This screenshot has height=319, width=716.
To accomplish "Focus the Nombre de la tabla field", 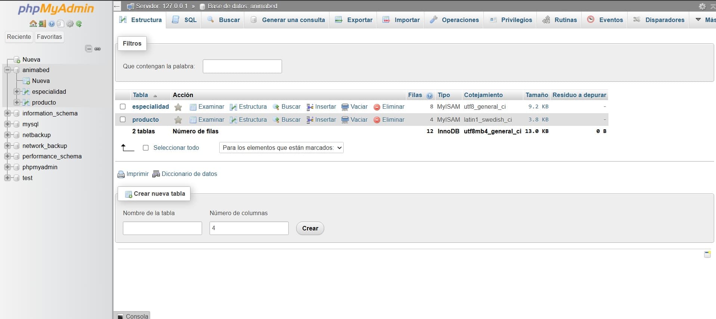I will click(x=162, y=228).
